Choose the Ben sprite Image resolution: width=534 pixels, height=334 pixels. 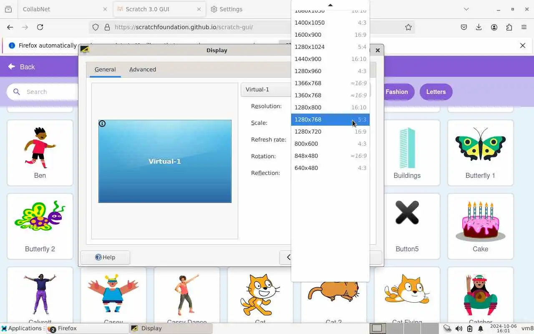(x=40, y=153)
